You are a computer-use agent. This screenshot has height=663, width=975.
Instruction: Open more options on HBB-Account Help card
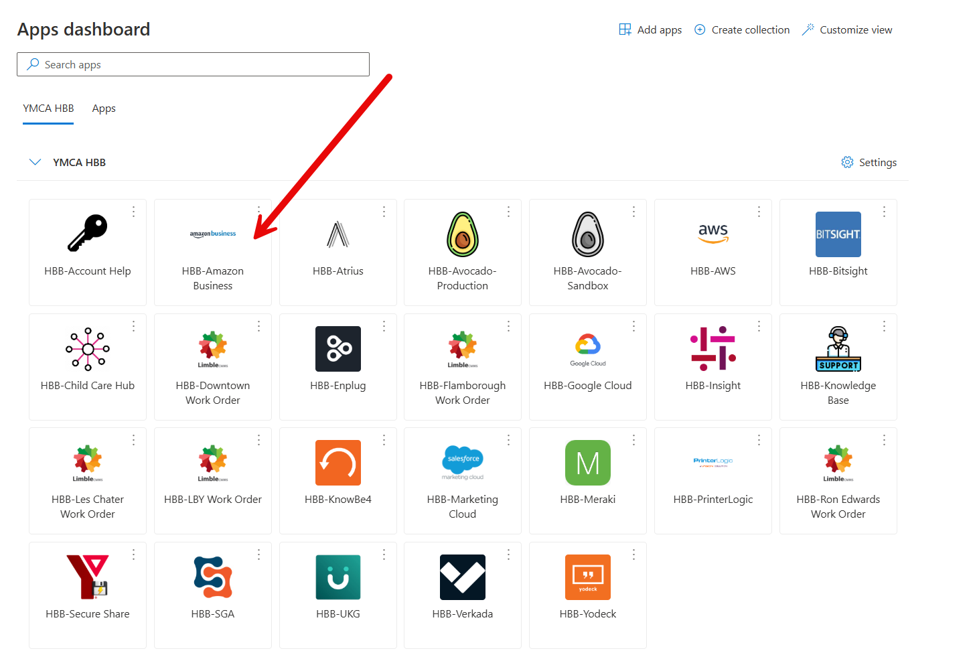pyautogui.click(x=134, y=212)
